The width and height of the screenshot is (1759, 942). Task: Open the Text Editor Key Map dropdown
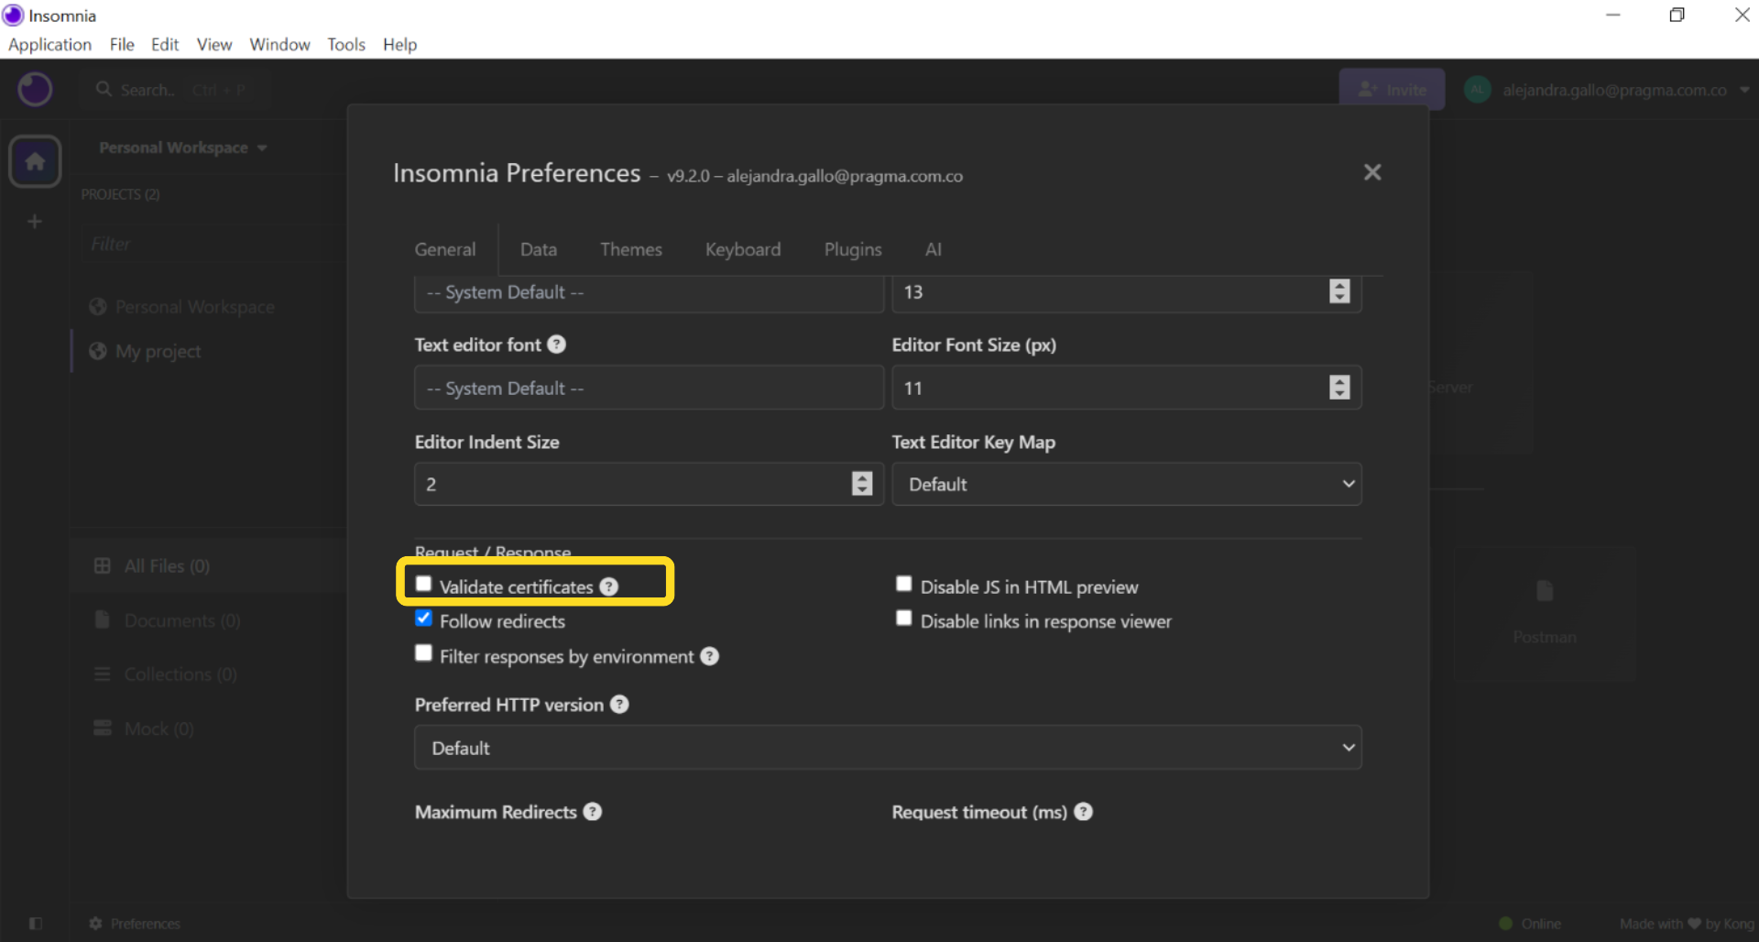point(1127,484)
